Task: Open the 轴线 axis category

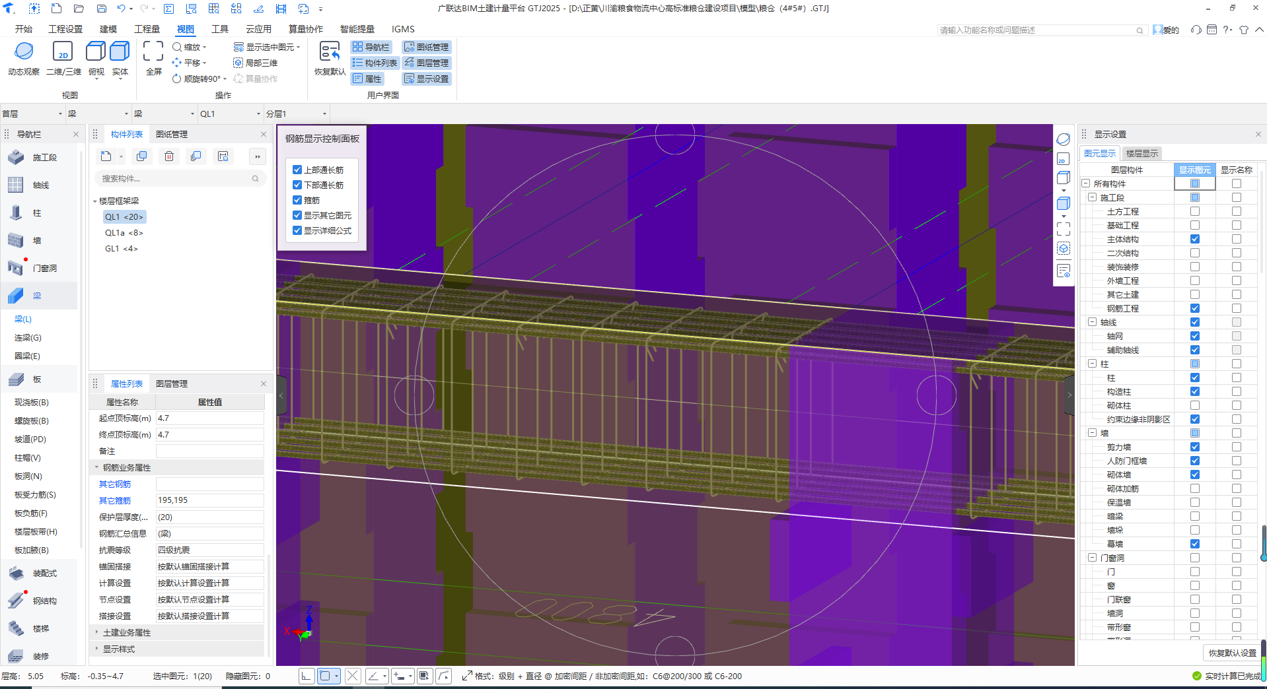Action: coord(40,185)
